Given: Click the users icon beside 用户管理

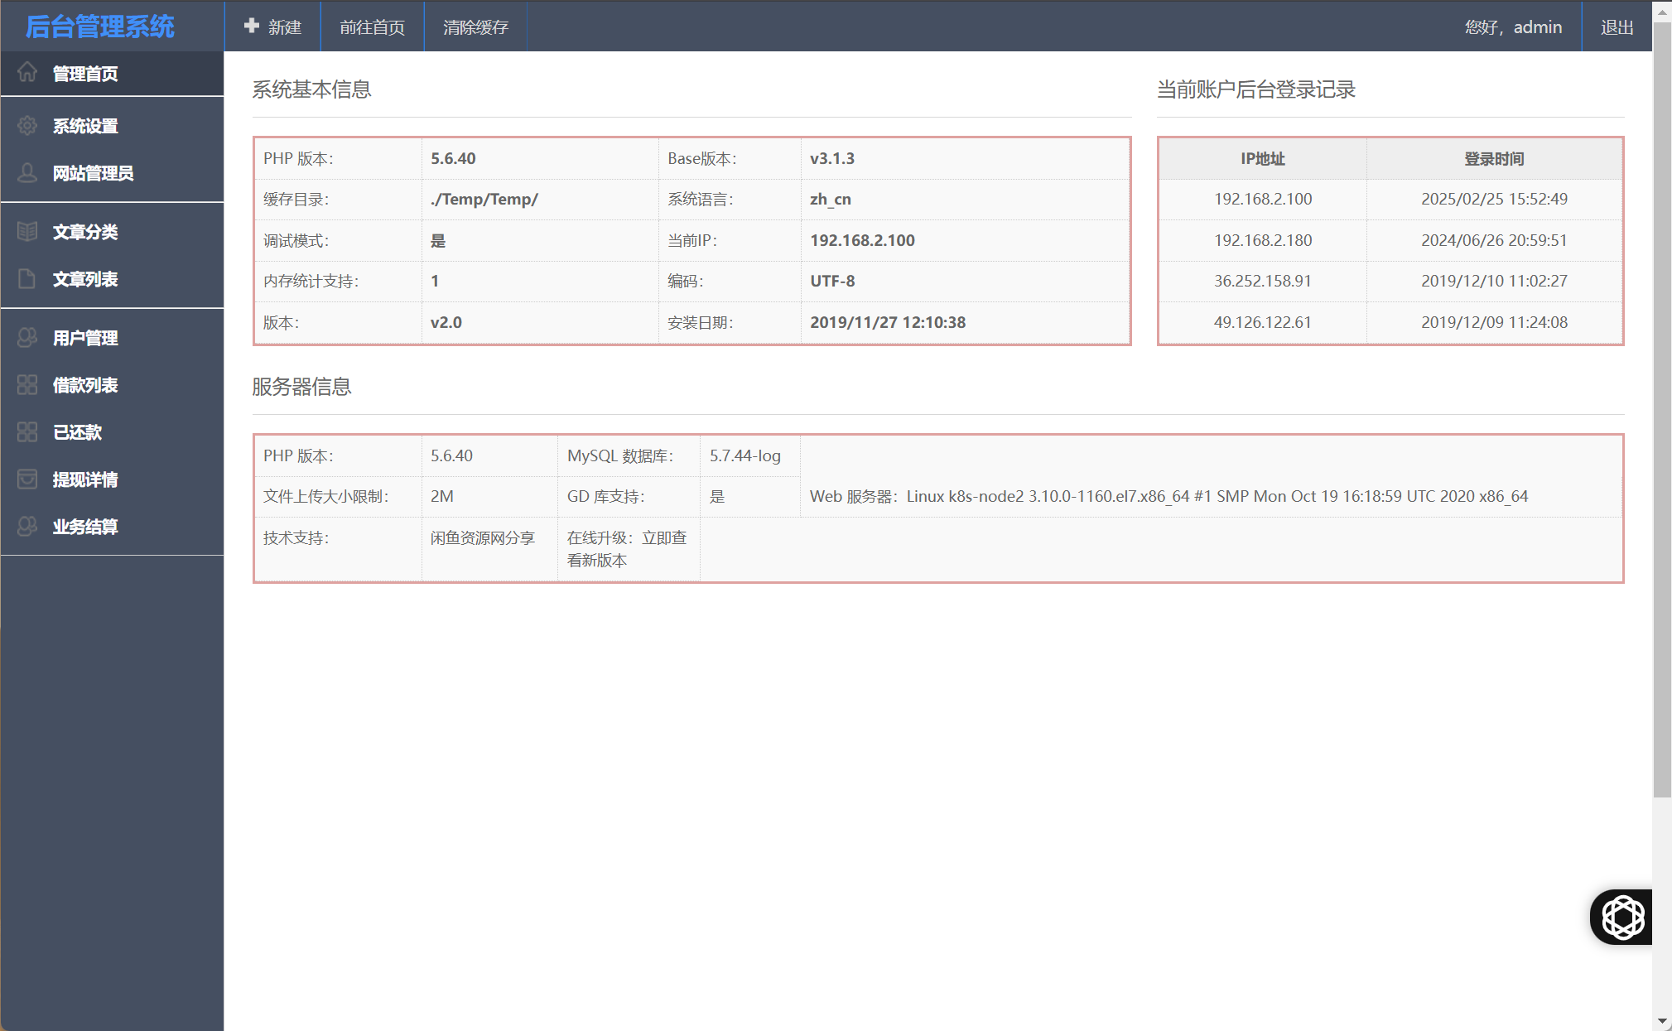Looking at the screenshot, I should pos(27,337).
